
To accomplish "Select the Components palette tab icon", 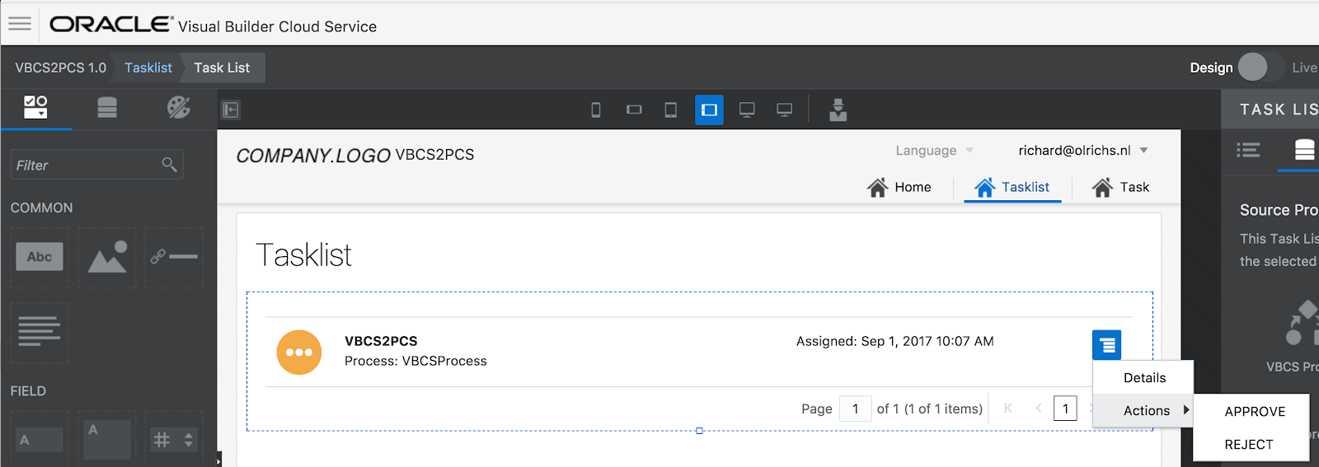I will (35, 107).
